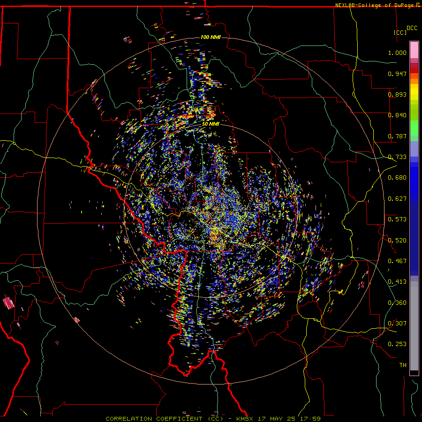The width and height of the screenshot is (422, 422).
Task: Select the 0.360 legend value
Action: coord(397,303)
